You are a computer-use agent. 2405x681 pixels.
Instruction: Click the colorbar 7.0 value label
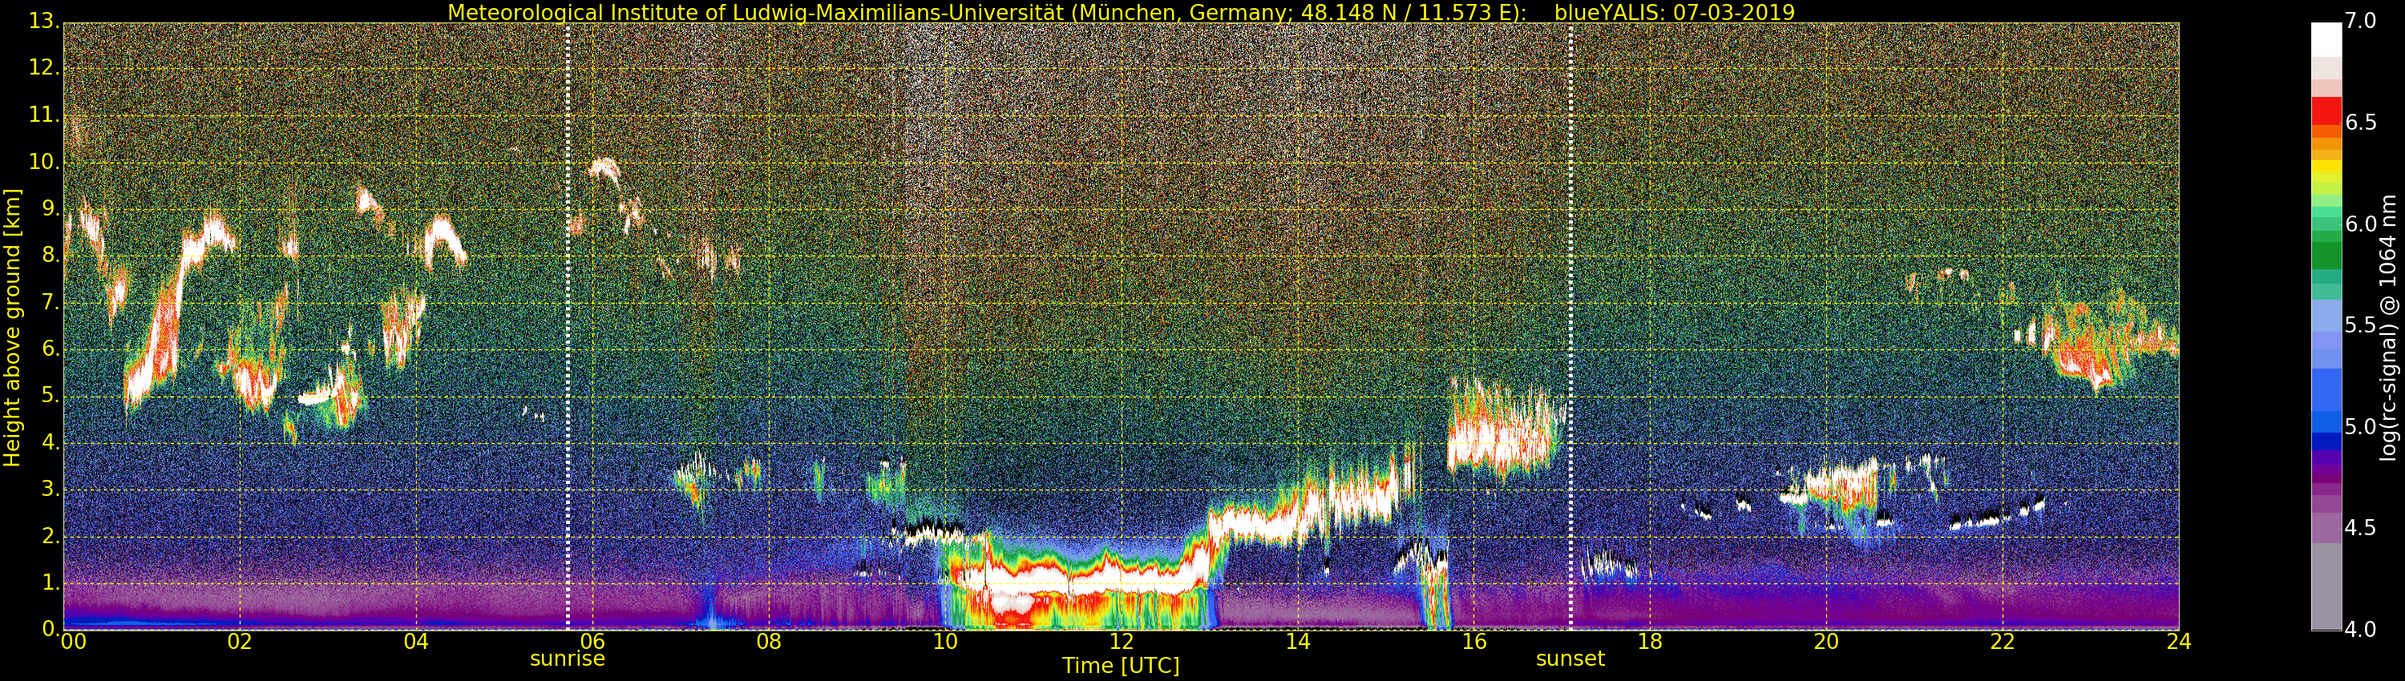2361,22
